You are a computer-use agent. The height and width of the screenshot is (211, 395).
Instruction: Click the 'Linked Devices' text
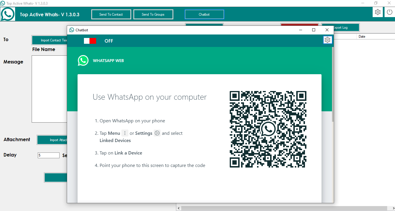click(x=115, y=141)
